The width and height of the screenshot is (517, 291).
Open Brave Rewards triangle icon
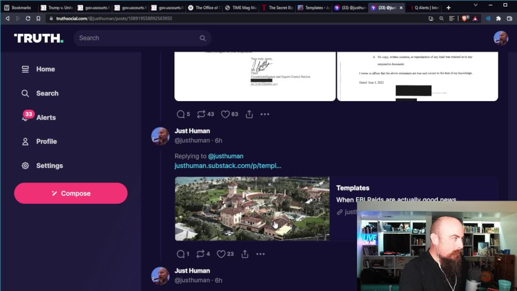pos(475,18)
